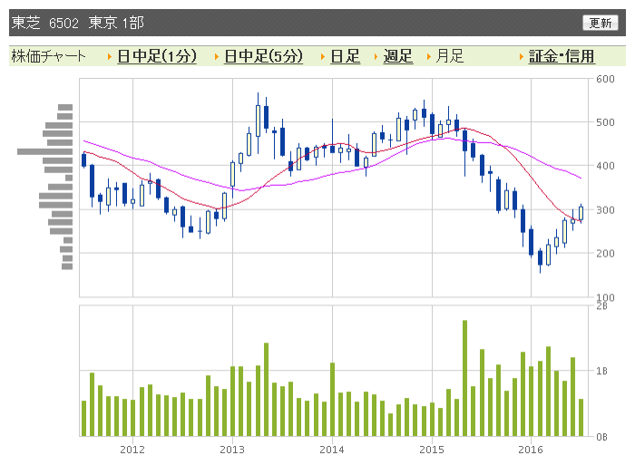Click the orange arrow before 日中足(5分)
This screenshot has height=465, width=635.
pos(217,57)
